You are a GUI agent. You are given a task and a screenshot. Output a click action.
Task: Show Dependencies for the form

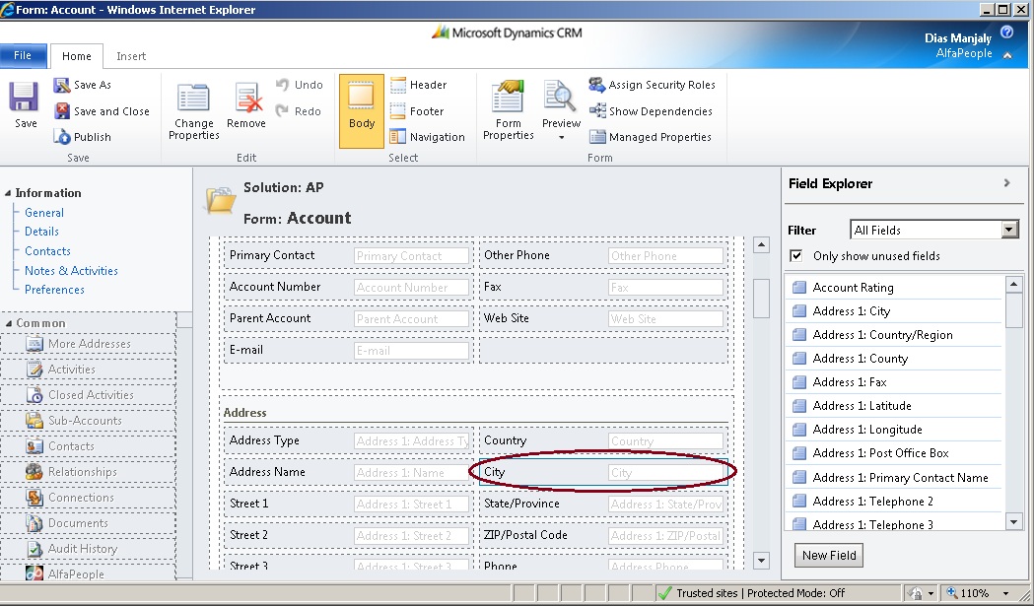coord(651,111)
